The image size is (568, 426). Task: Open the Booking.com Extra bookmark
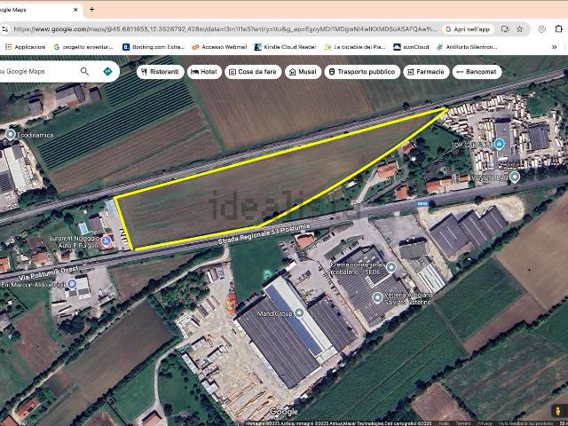point(154,47)
